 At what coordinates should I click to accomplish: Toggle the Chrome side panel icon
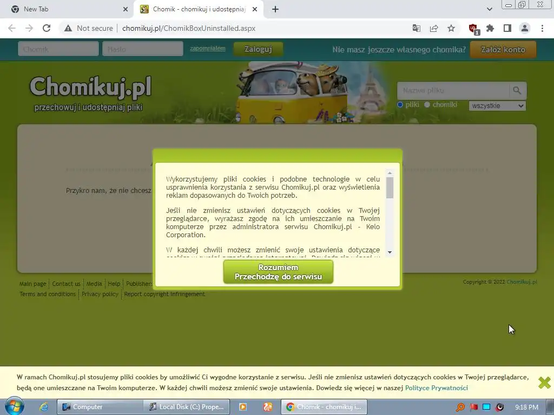(507, 28)
